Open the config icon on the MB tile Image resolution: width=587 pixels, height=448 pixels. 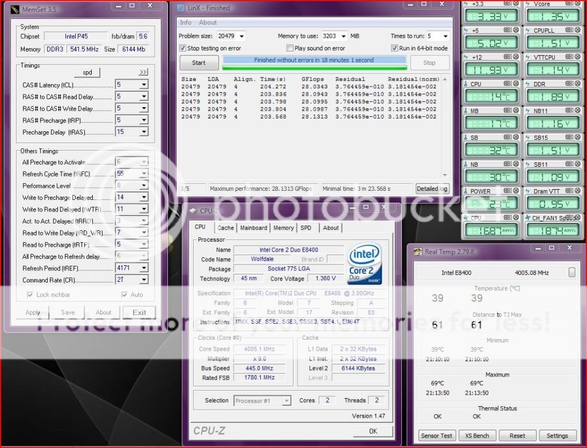point(508,111)
